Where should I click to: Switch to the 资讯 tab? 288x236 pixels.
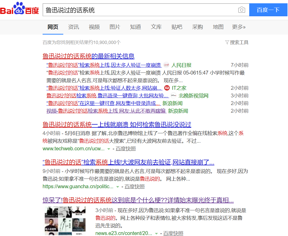(73, 27)
